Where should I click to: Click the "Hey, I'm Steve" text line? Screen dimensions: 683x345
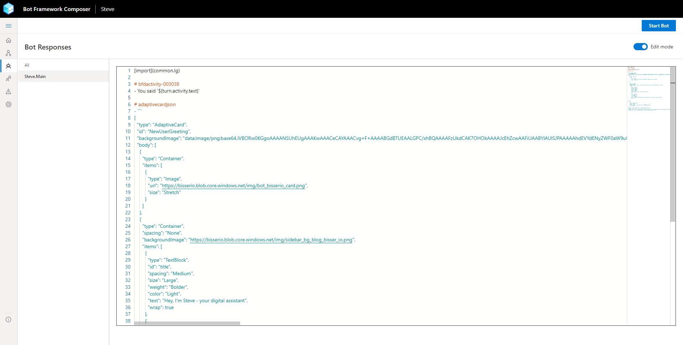[x=198, y=300]
